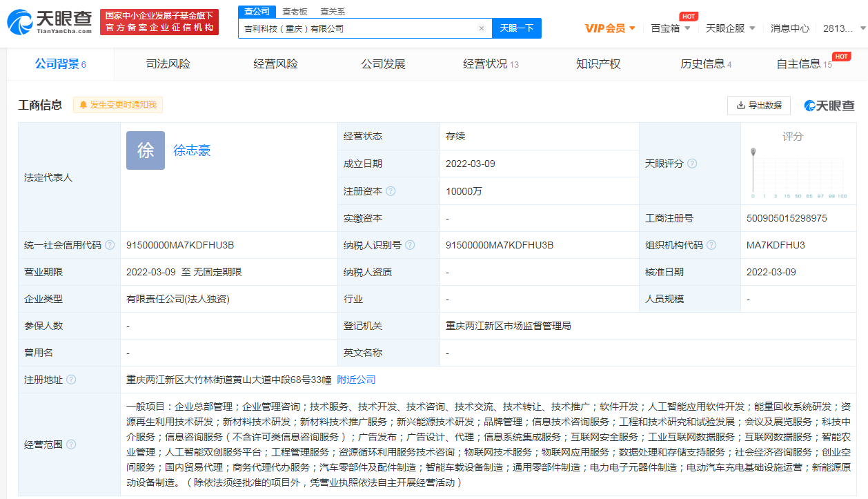Open the 公司发展 tab
868x499 pixels.
383,64
